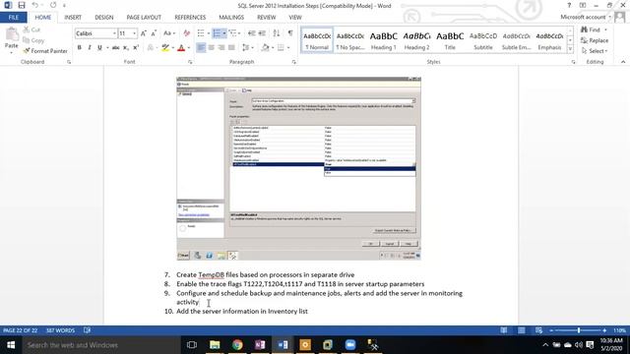Toggle numbered list button
Image resolution: width=630 pixels, height=354 pixels.
217,33
